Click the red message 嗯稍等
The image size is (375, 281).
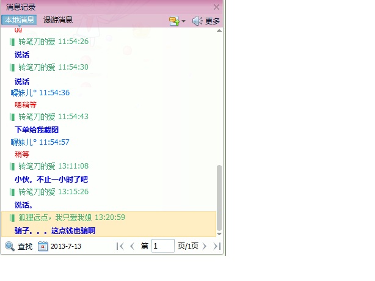(x=26, y=104)
